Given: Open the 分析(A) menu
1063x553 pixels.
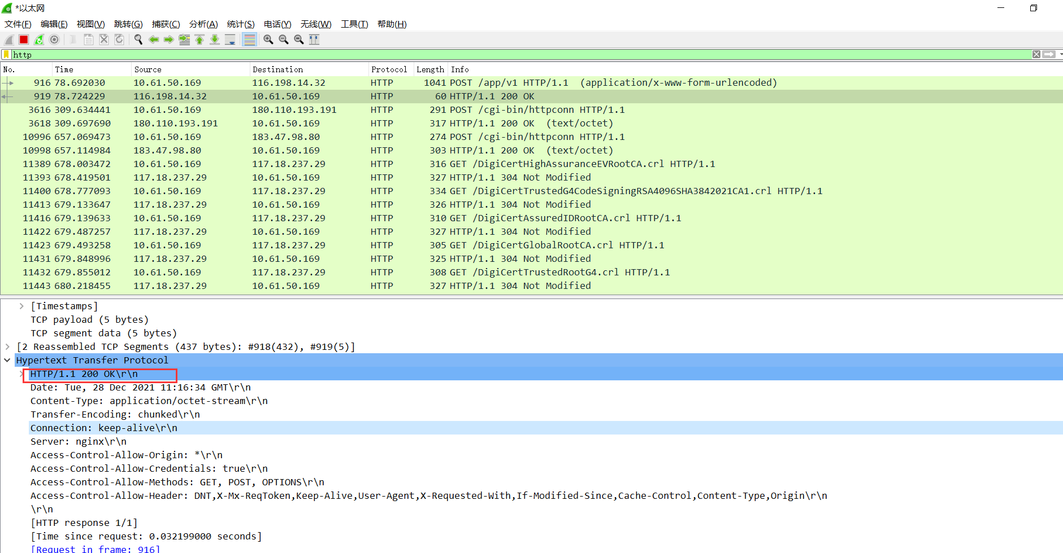Looking at the screenshot, I should pyautogui.click(x=203, y=24).
